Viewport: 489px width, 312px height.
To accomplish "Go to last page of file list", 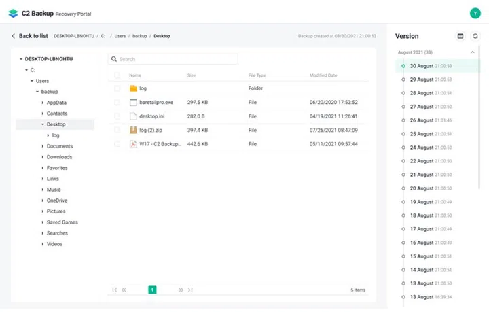I will click(190, 290).
